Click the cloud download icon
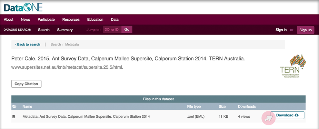This screenshot has height=129, width=319. [297, 115]
